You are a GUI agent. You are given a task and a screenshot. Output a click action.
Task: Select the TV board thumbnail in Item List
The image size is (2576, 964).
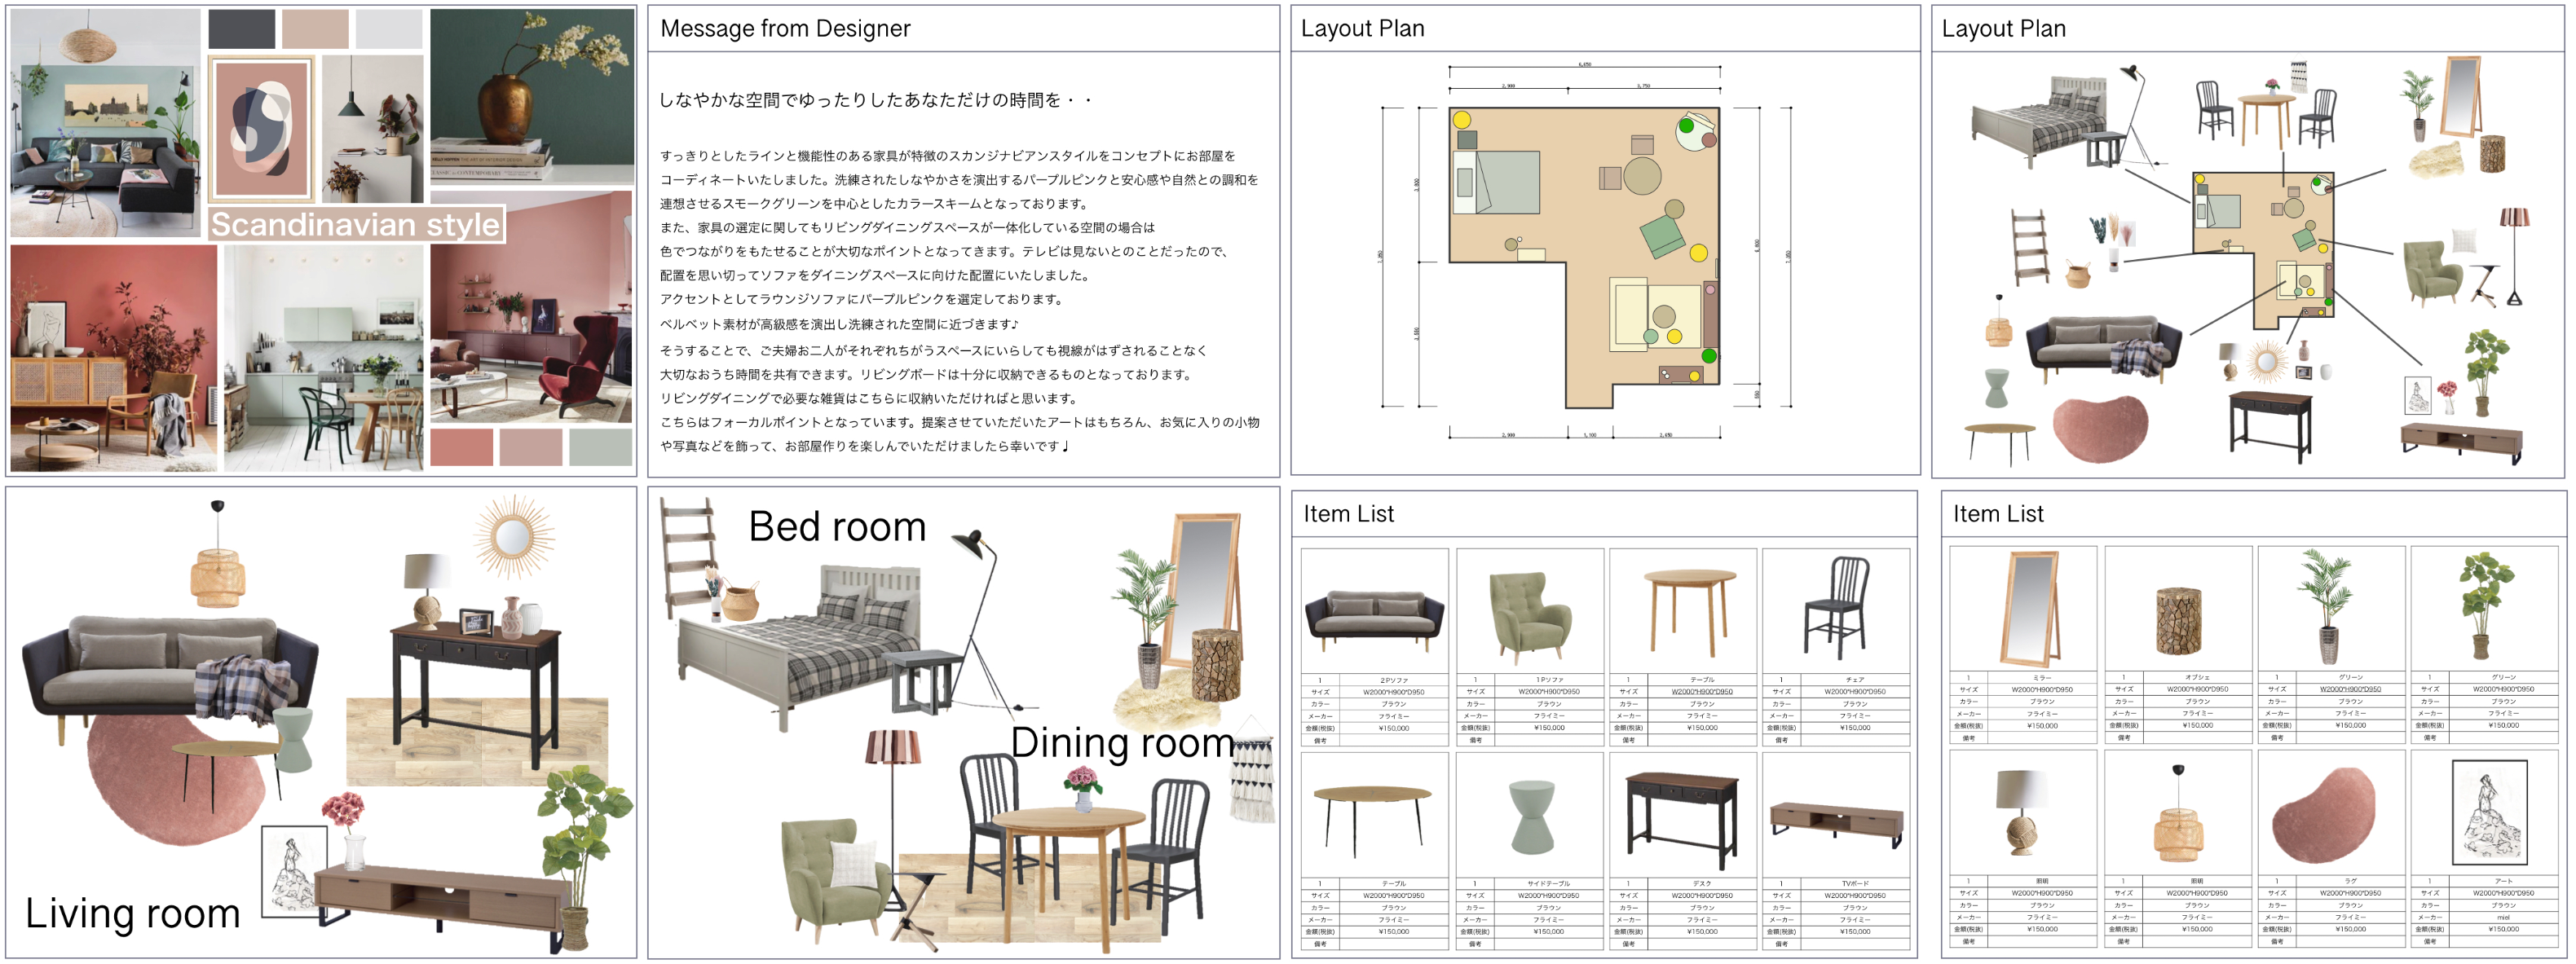click(1837, 822)
